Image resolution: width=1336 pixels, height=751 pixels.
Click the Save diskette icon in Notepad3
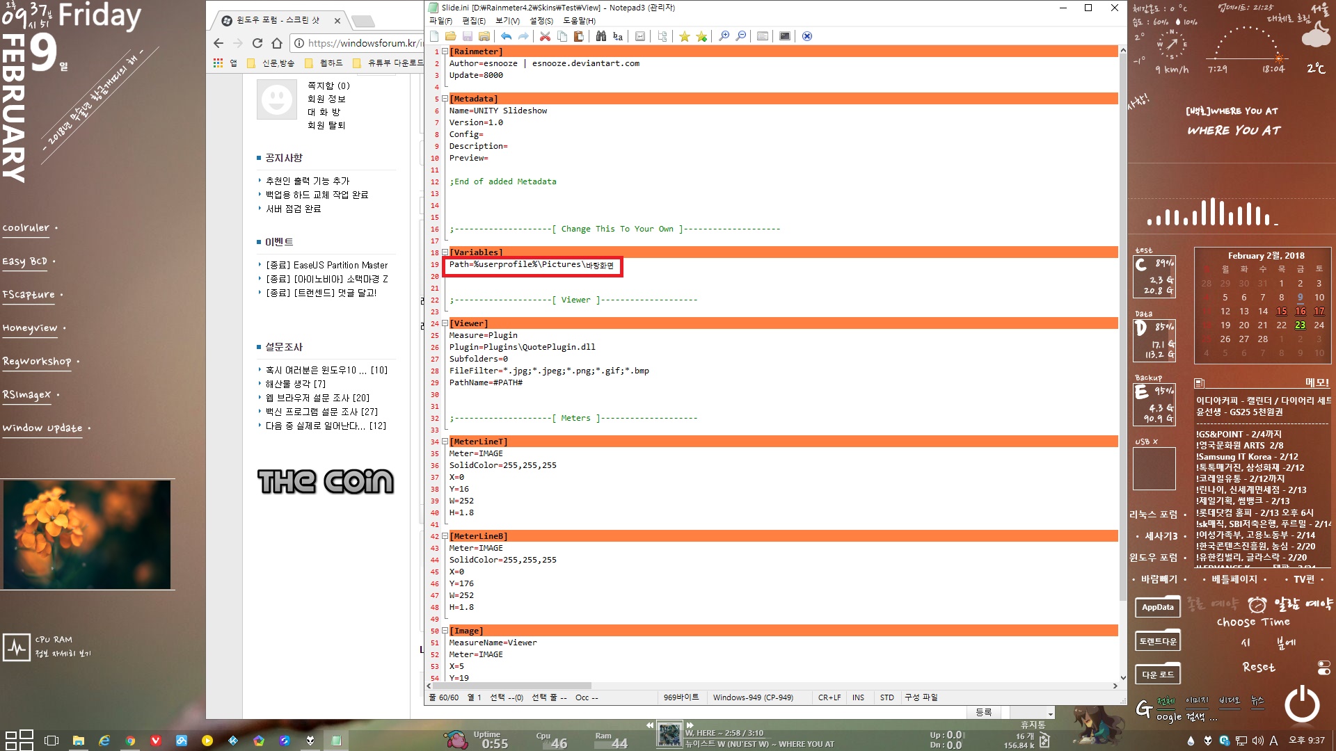pos(467,36)
